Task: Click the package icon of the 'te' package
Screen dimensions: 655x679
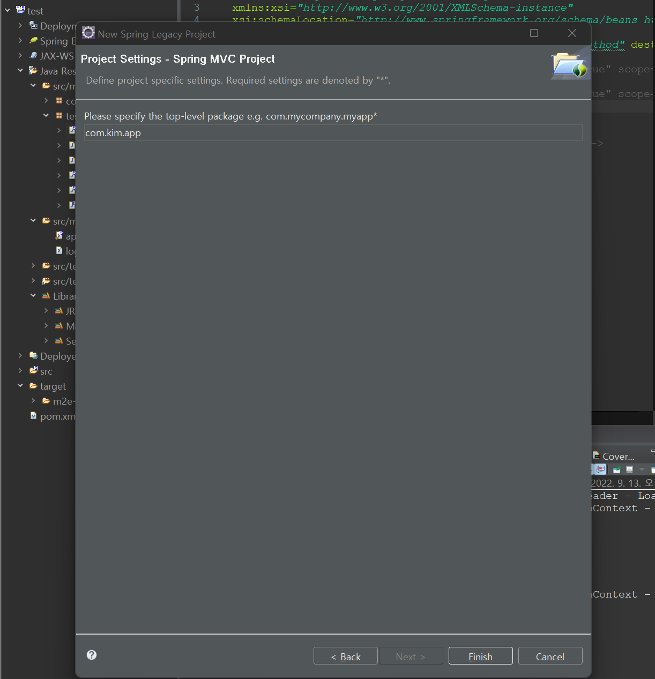Action: pyautogui.click(x=59, y=115)
